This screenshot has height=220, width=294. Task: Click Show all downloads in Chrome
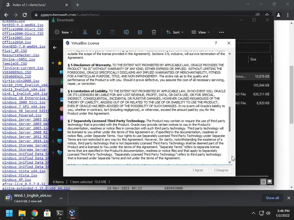272,198
